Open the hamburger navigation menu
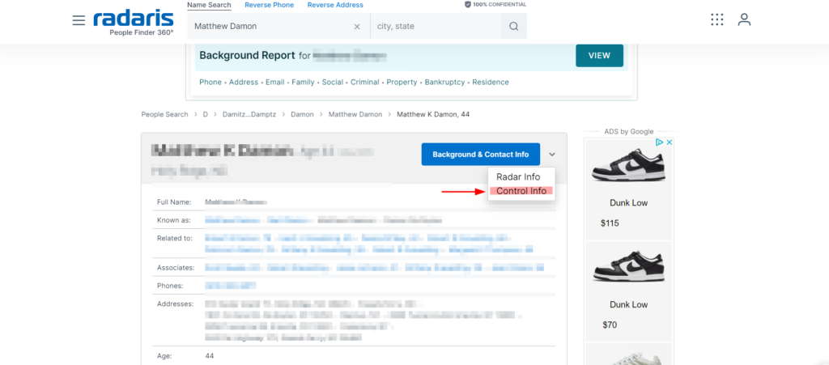The width and height of the screenshot is (829, 365). pos(79,20)
